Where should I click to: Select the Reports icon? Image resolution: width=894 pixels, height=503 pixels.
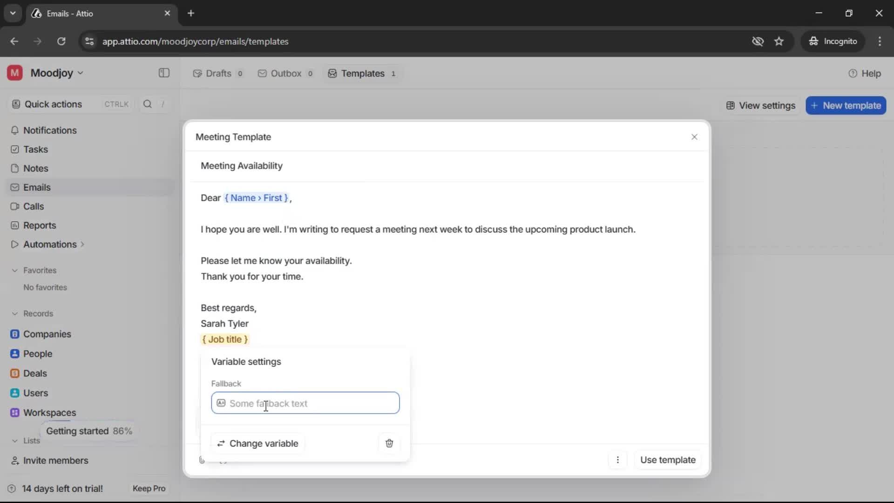14,225
